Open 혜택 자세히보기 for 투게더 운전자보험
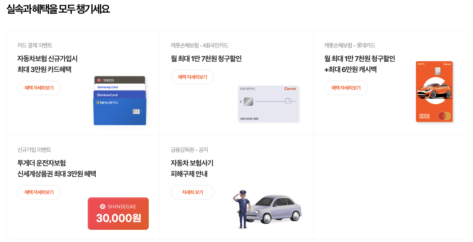 click(x=39, y=192)
